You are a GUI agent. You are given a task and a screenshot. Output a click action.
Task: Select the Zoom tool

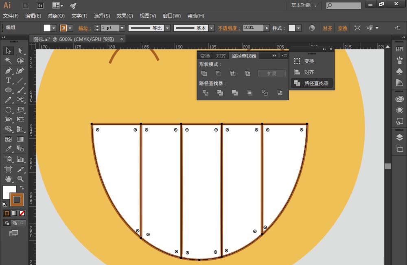click(20, 179)
